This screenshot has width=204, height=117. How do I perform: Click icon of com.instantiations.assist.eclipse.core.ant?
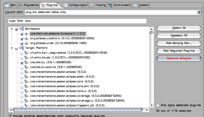pyautogui.click(x=27, y=87)
